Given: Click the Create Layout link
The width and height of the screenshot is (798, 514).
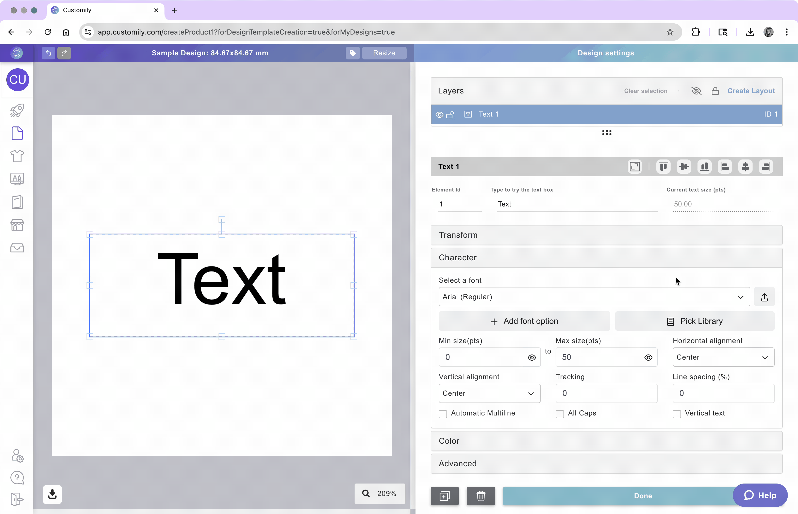Looking at the screenshot, I should (x=751, y=91).
